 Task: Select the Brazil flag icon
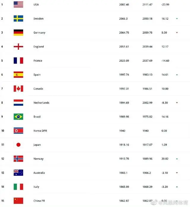tap(18, 116)
